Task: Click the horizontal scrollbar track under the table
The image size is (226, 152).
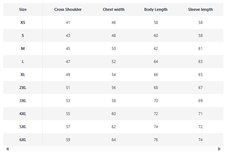Action: click(113, 149)
